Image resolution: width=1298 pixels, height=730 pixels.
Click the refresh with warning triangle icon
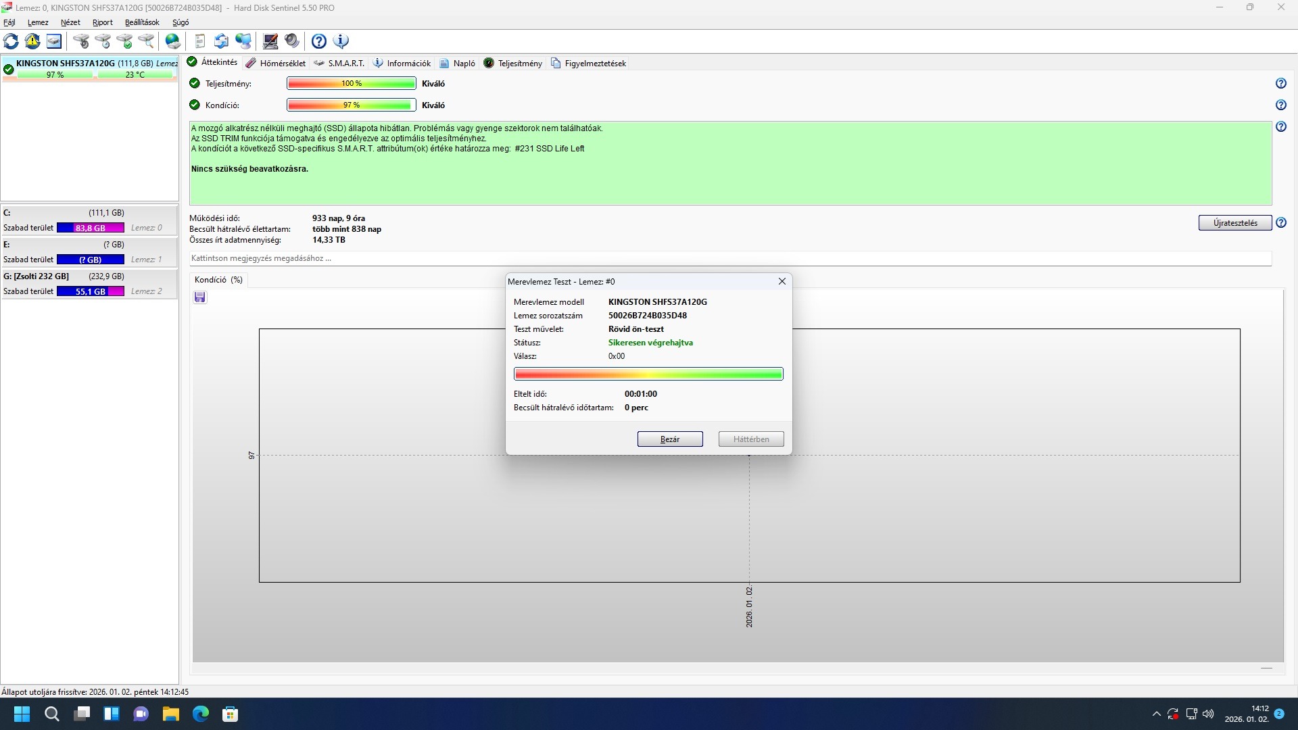click(32, 41)
